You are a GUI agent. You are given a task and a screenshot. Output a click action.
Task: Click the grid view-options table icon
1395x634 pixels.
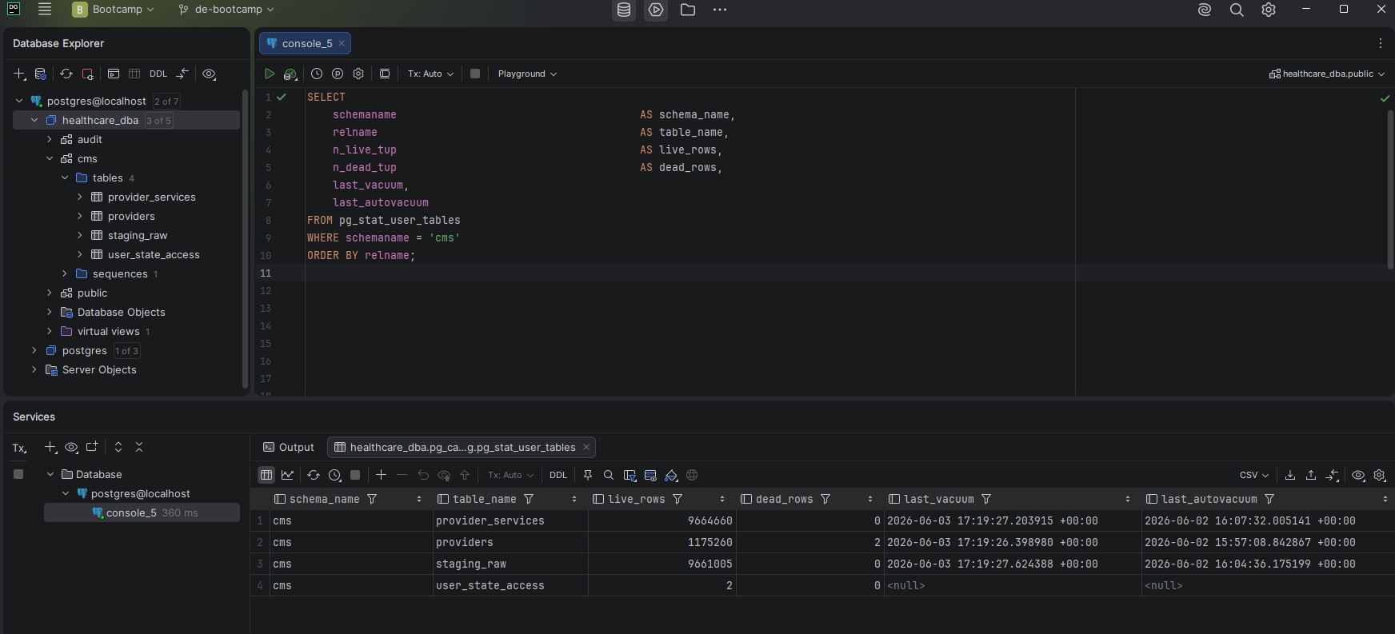650,475
